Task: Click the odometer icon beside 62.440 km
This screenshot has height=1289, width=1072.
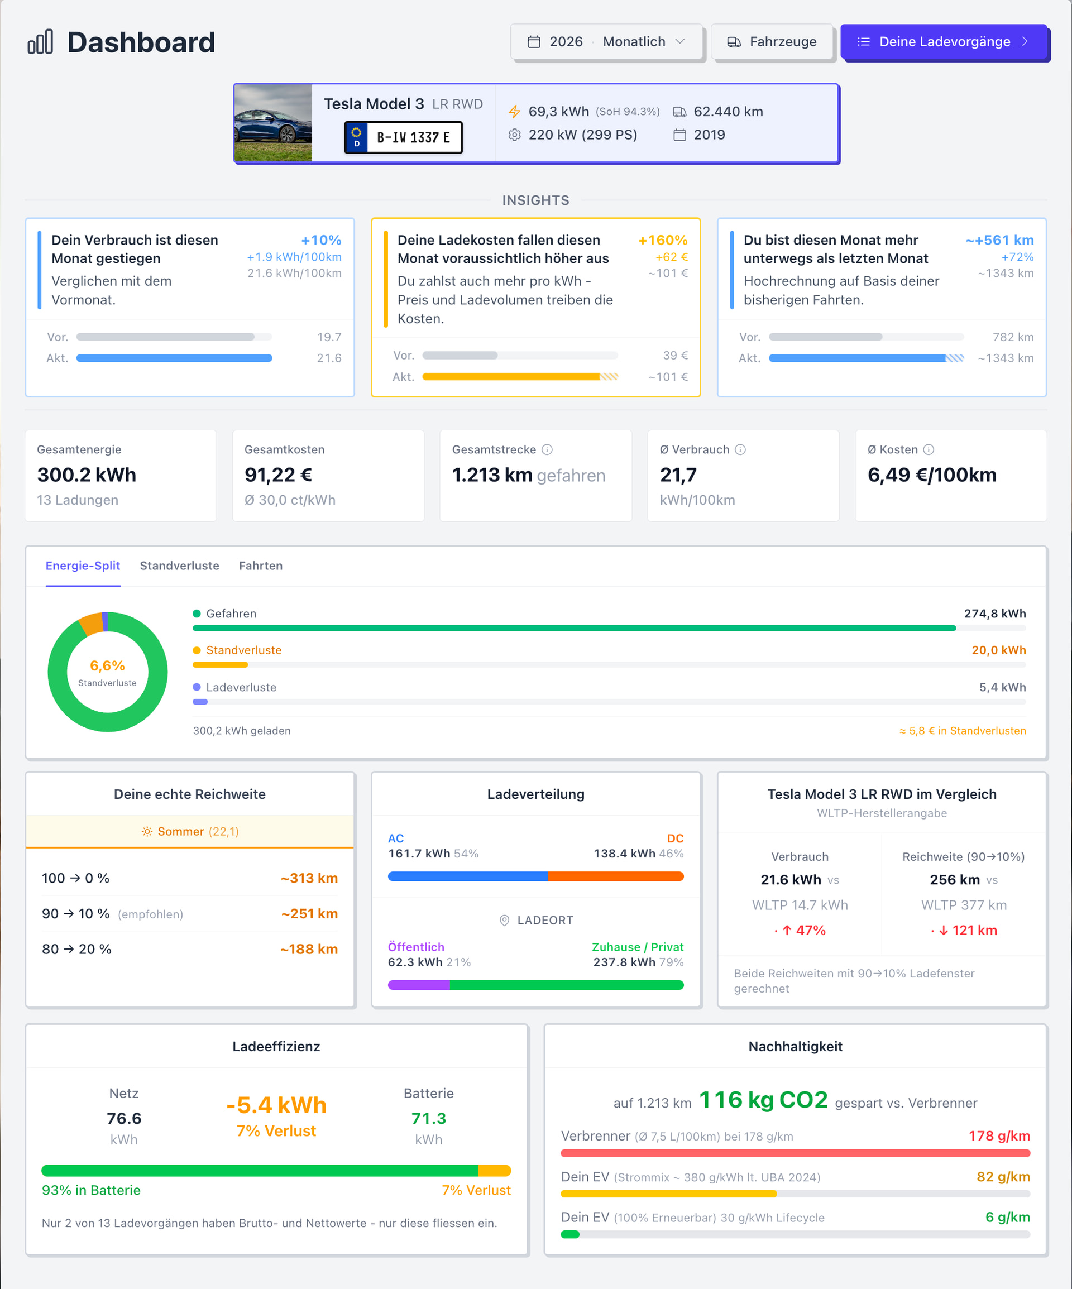Action: tap(679, 112)
